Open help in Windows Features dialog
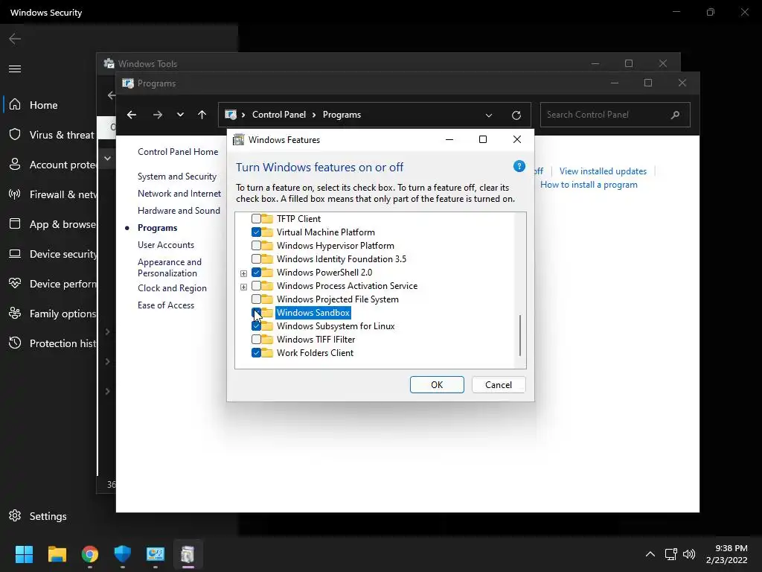Image resolution: width=762 pixels, height=572 pixels. pos(519,166)
